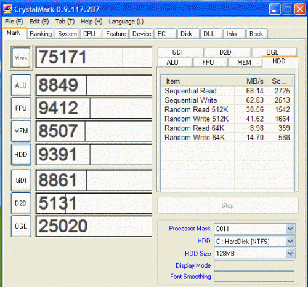Click the MB/s column header

(250, 81)
